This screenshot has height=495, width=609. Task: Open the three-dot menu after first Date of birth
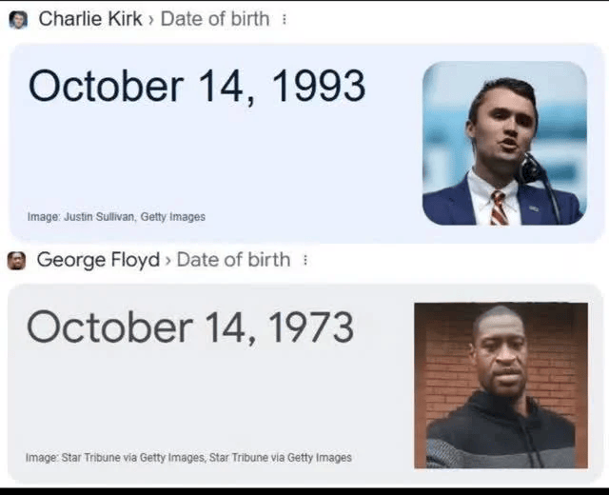click(285, 19)
